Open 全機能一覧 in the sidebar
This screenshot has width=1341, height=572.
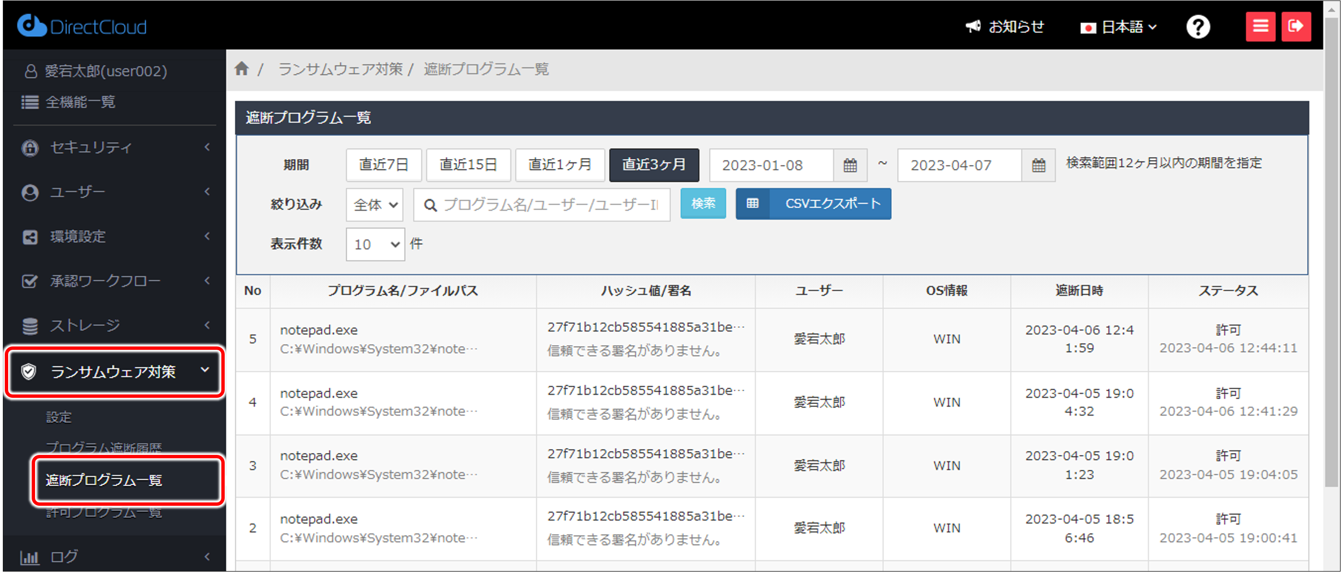coord(81,102)
